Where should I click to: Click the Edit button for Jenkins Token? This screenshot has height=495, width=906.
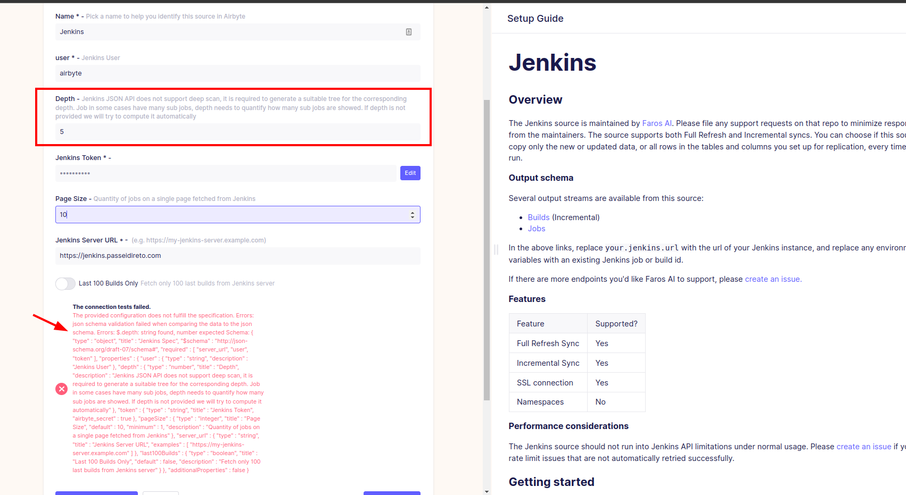[x=410, y=173]
